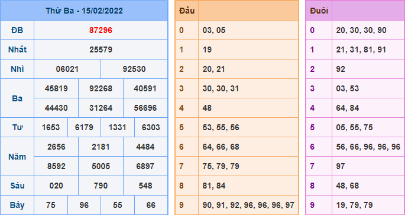Image resolution: width=405 pixels, height=215 pixels.
Task: Select Đuôi row values 03, 53
Action: click(x=348, y=89)
